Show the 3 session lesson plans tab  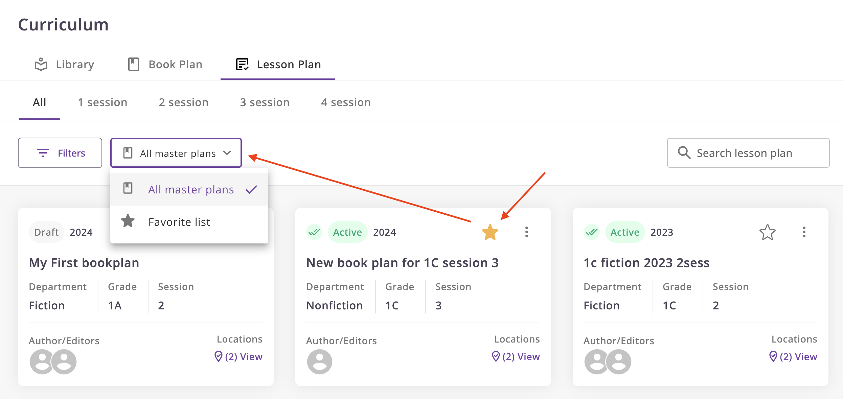[x=265, y=102]
